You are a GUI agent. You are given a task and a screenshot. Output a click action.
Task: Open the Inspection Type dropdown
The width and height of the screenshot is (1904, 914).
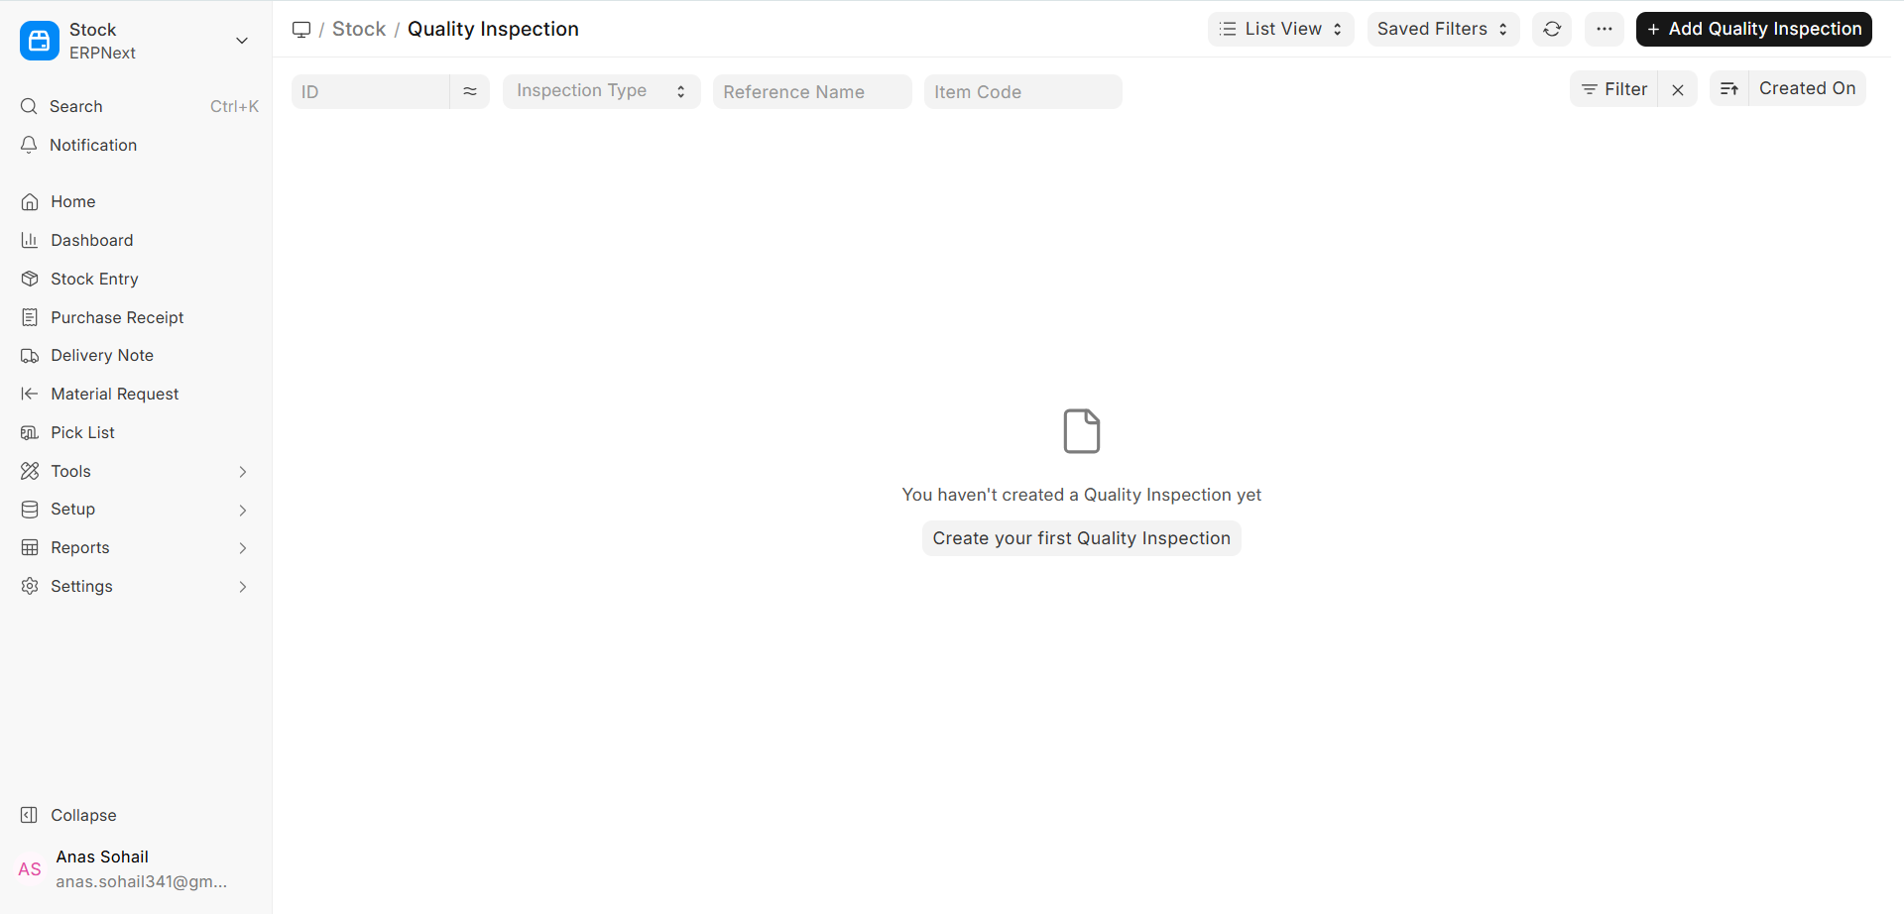601,91
